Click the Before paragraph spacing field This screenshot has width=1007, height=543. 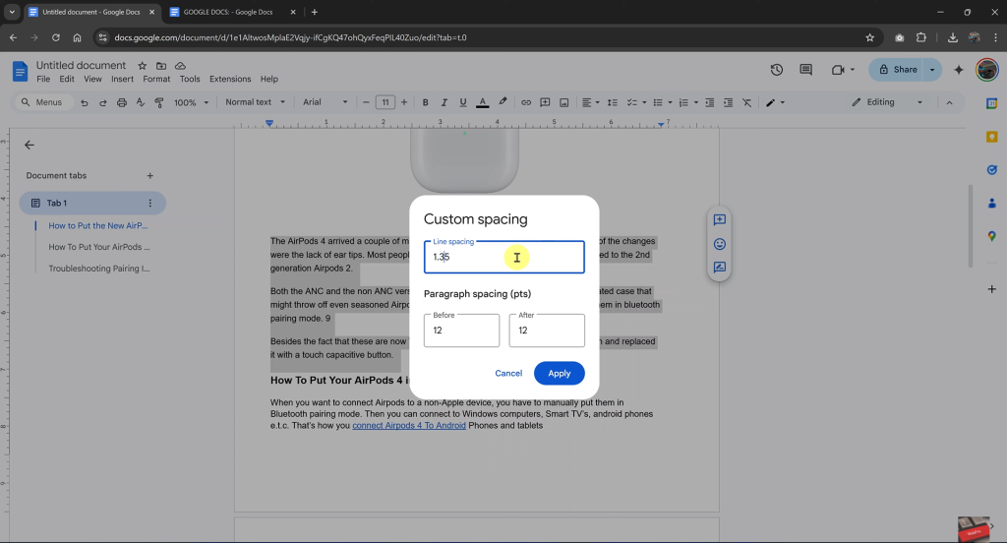[461, 331]
